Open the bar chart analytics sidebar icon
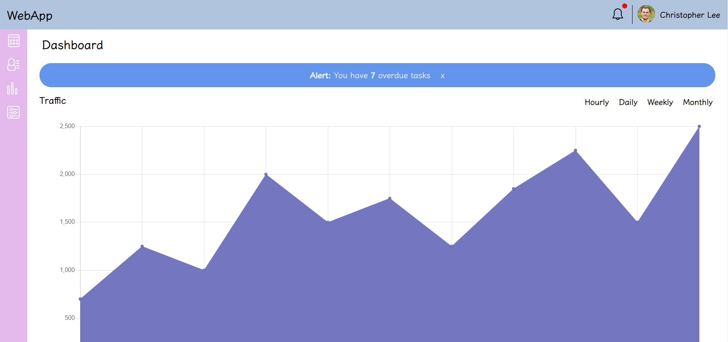Image resolution: width=728 pixels, height=342 pixels. (13, 88)
